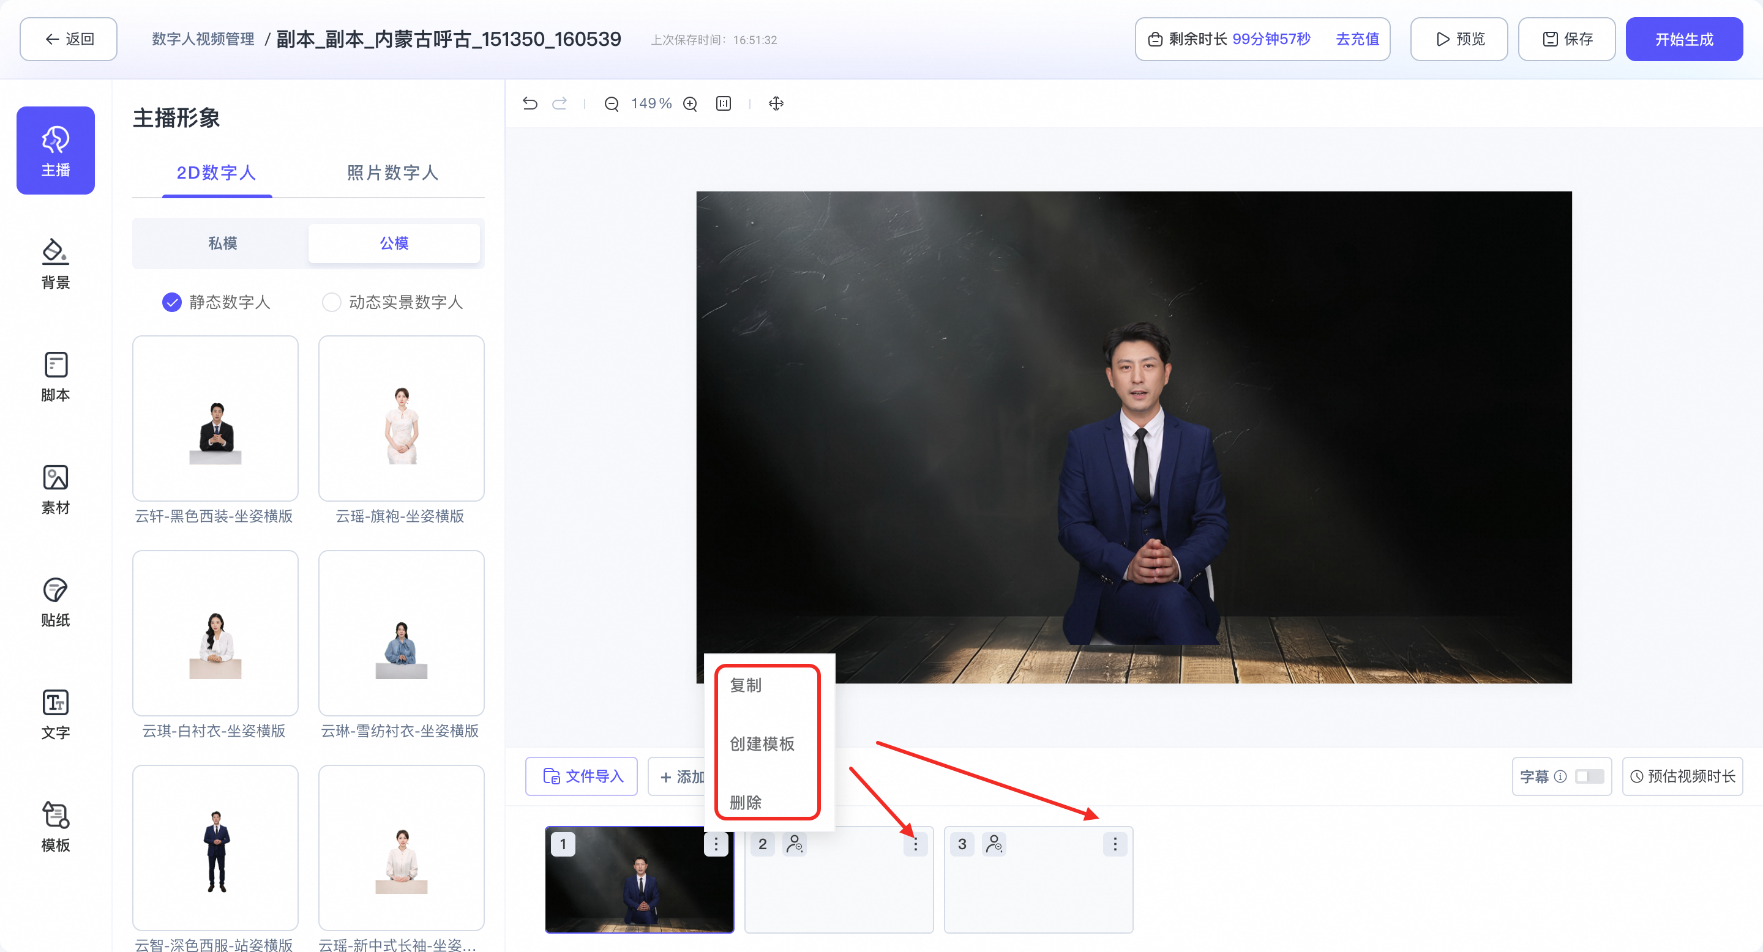Select avatar 云轩-黑色西装-坐姿横版
The image size is (1763, 952).
[215, 418]
